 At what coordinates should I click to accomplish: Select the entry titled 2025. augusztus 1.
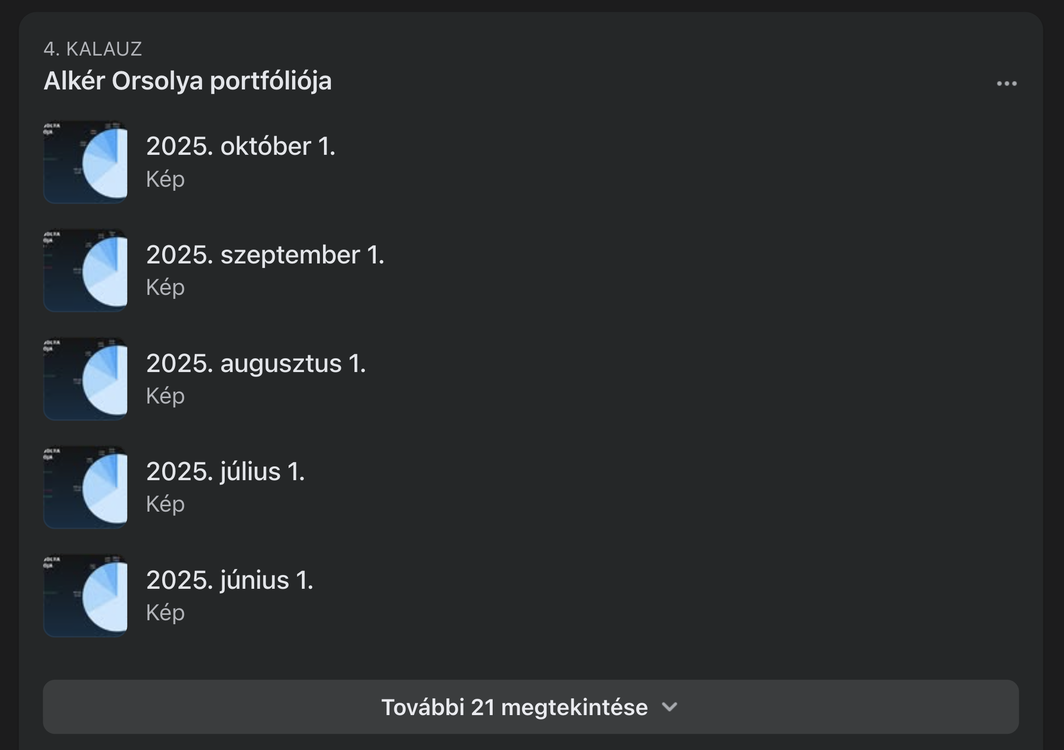[256, 364]
